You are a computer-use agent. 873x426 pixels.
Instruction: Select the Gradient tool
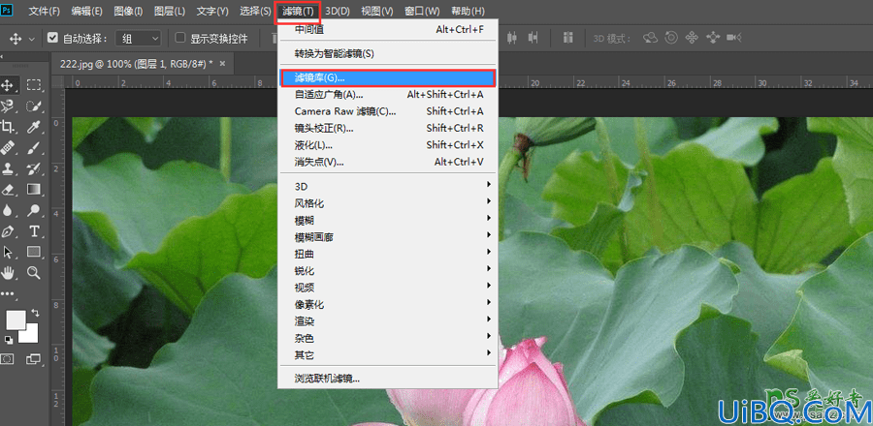[34, 190]
